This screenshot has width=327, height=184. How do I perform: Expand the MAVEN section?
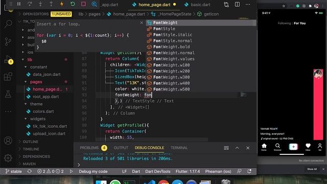click(x=29, y=164)
